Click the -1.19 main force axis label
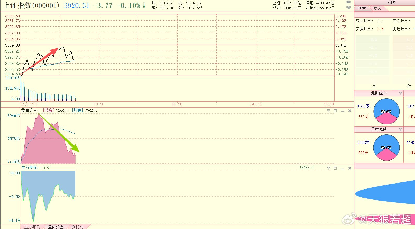The width and height of the screenshot is (415, 229). (x=15, y=220)
